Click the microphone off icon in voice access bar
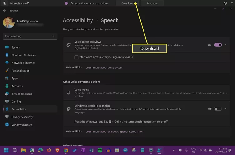 tap(4, 3)
